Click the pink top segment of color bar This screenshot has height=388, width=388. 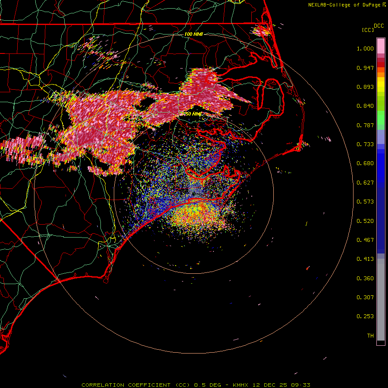(x=381, y=46)
